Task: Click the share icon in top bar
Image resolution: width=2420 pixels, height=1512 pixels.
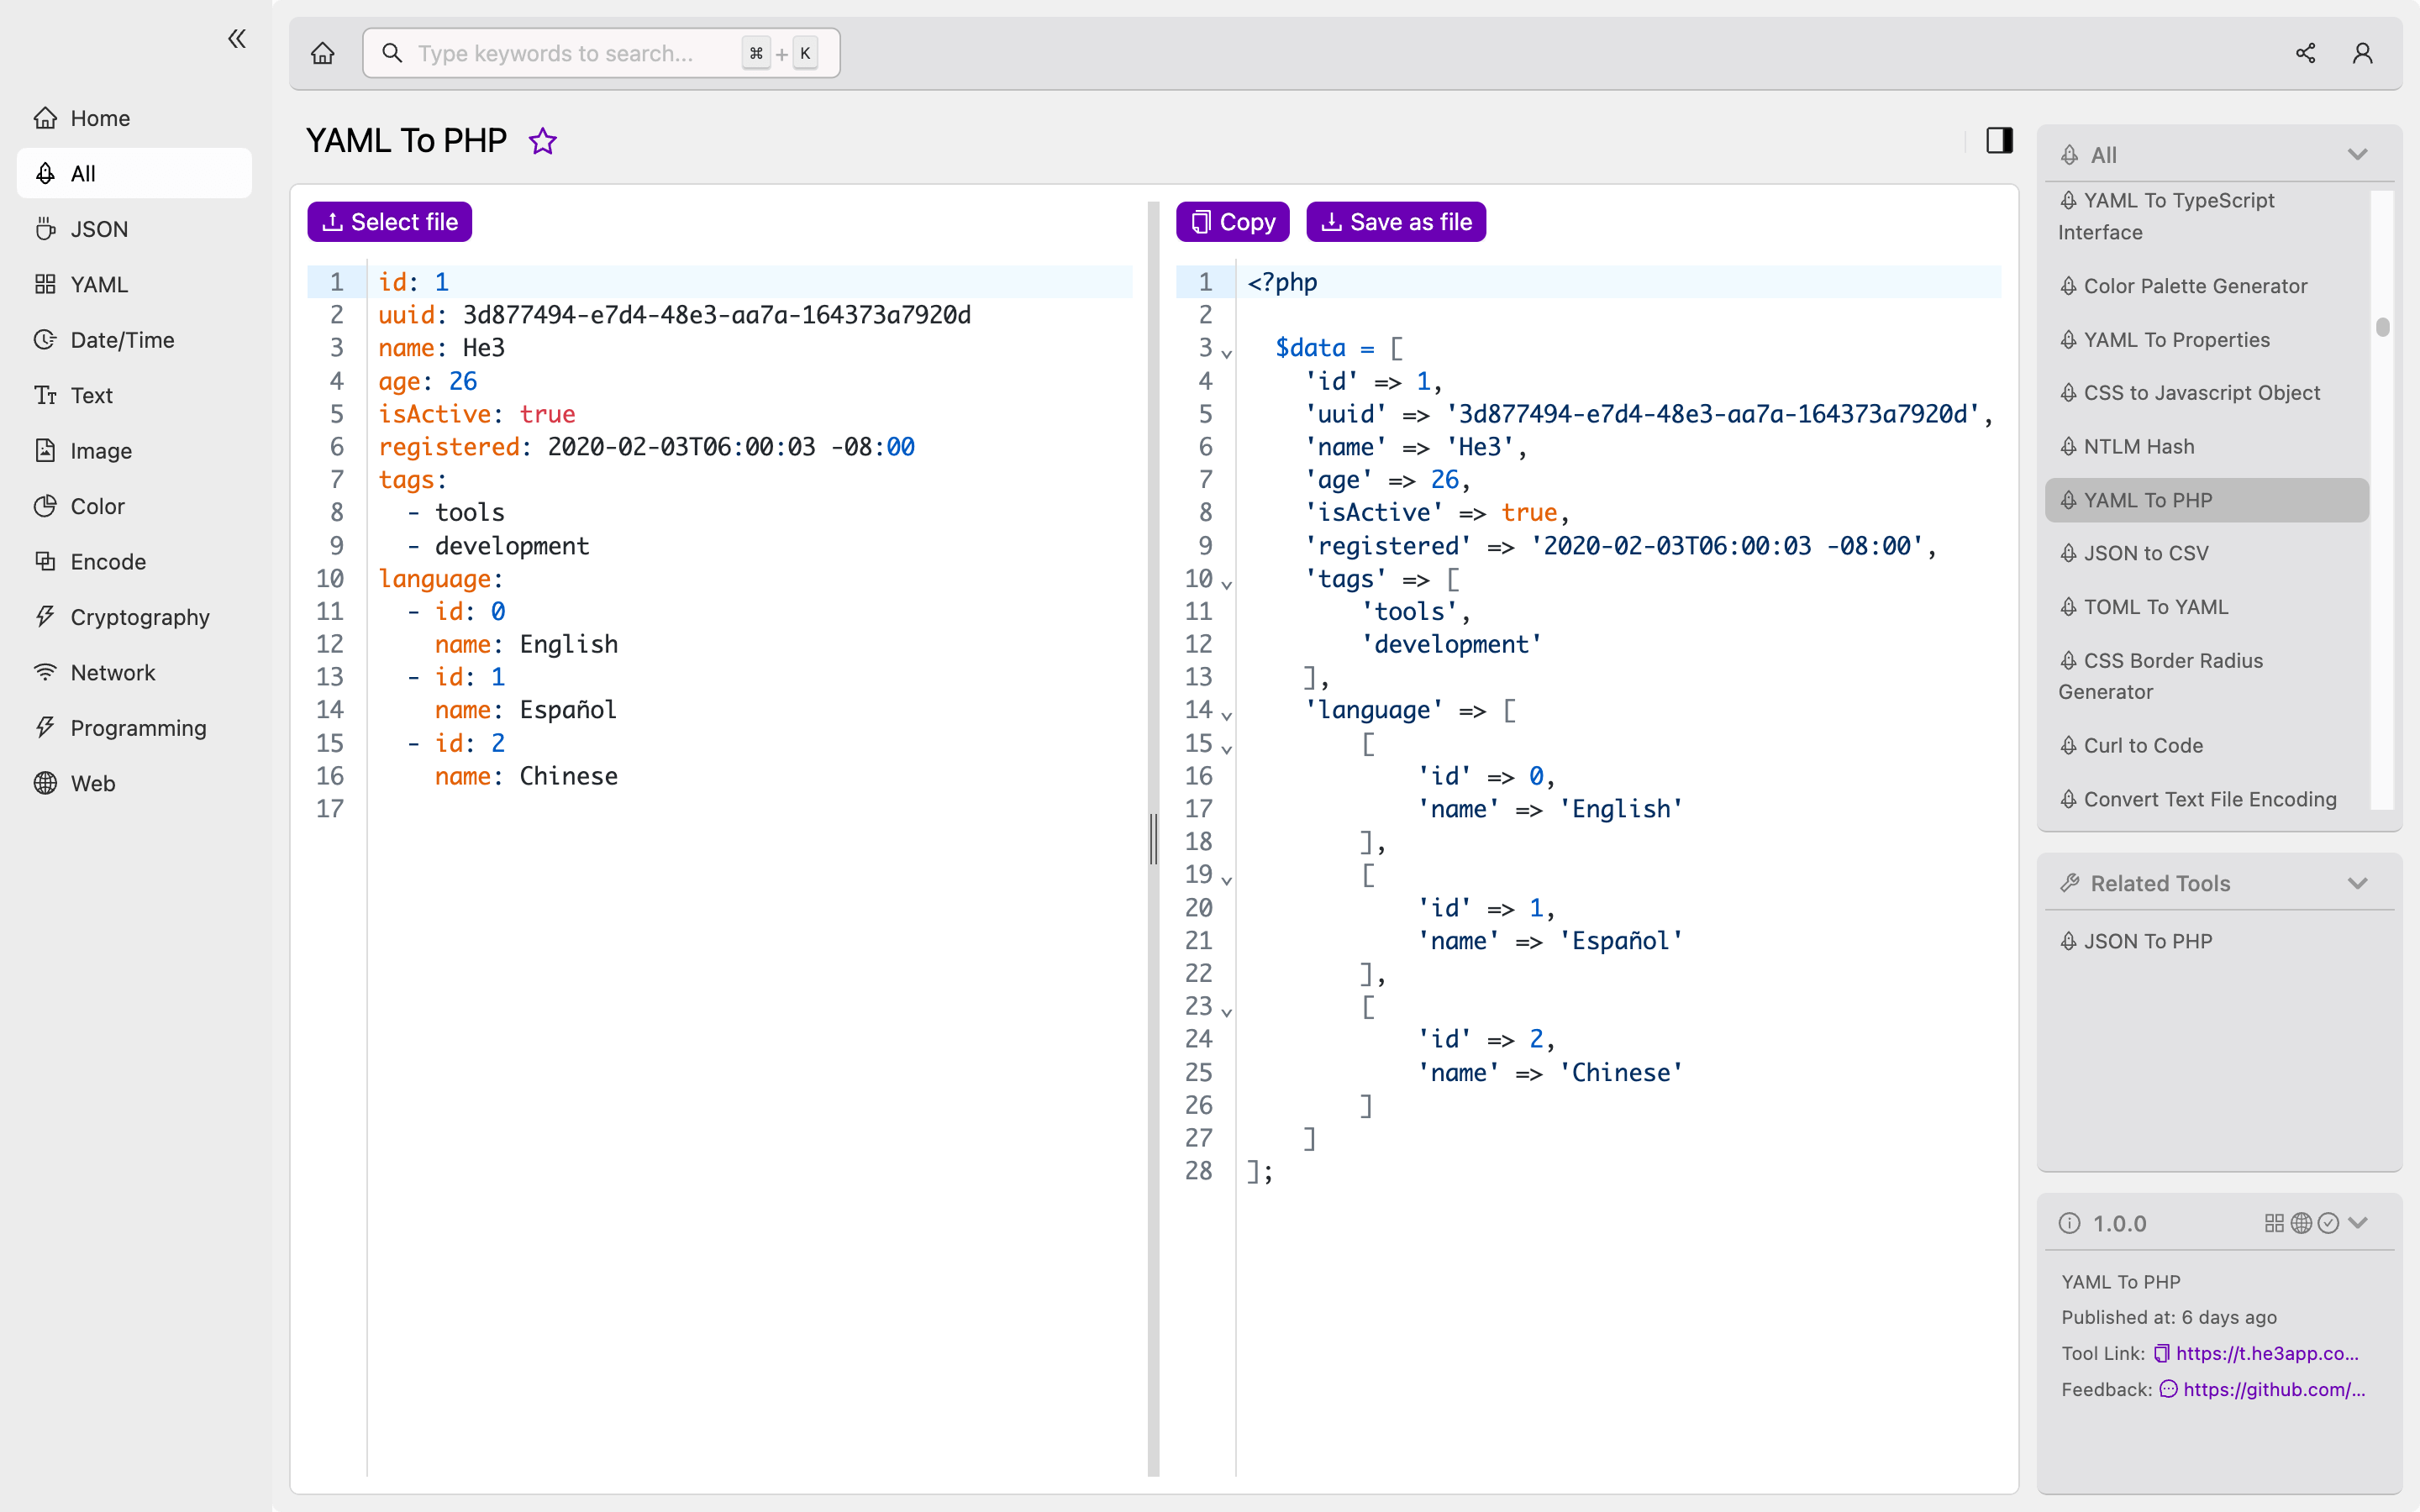Action: coord(2305,53)
